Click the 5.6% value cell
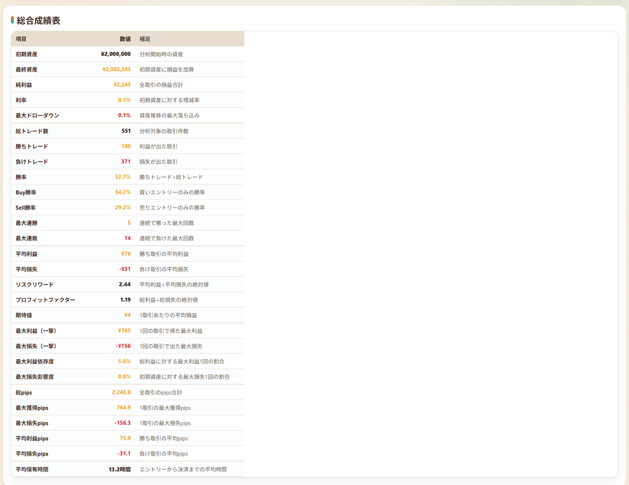Screen dimensions: 629x485 tap(124, 361)
